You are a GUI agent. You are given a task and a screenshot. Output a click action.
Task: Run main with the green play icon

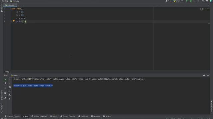[187, 1]
